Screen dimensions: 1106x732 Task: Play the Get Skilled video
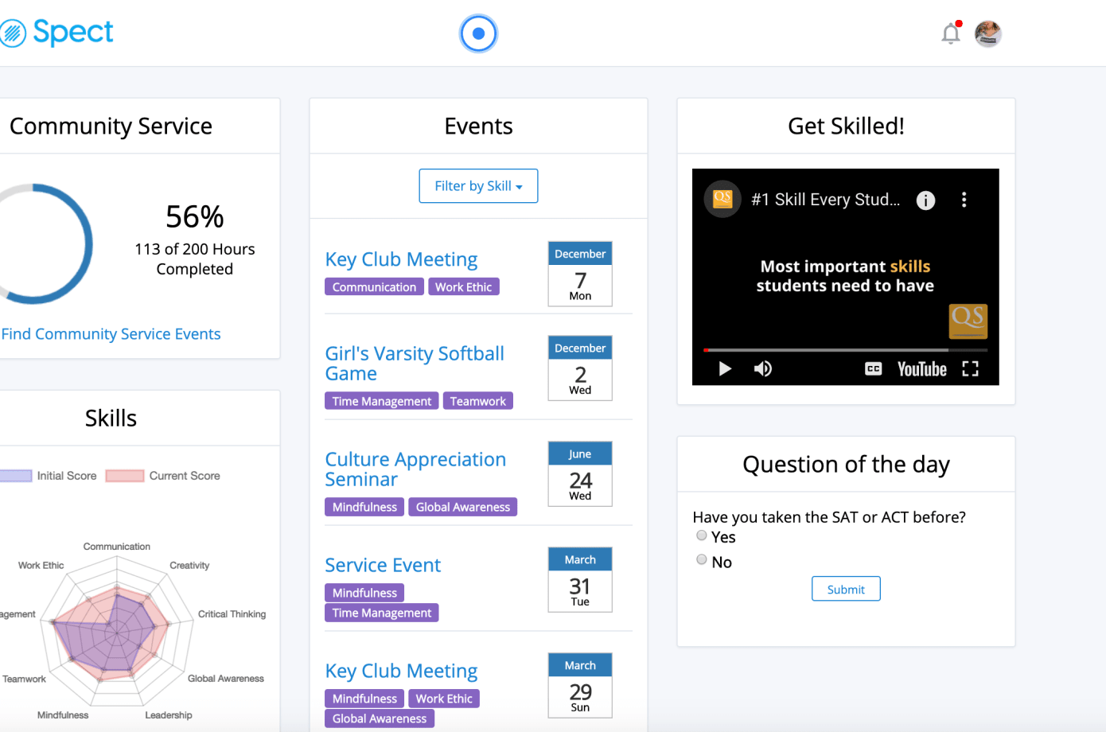click(725, 368)
